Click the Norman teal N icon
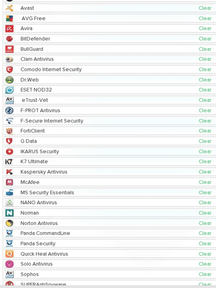 9,213
